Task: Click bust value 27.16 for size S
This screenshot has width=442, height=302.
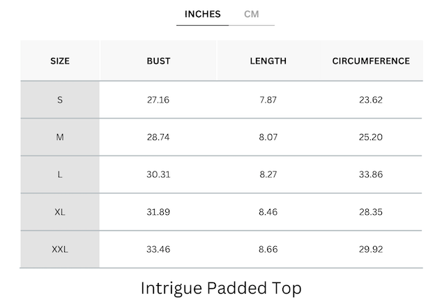Action: pos(158,100)
